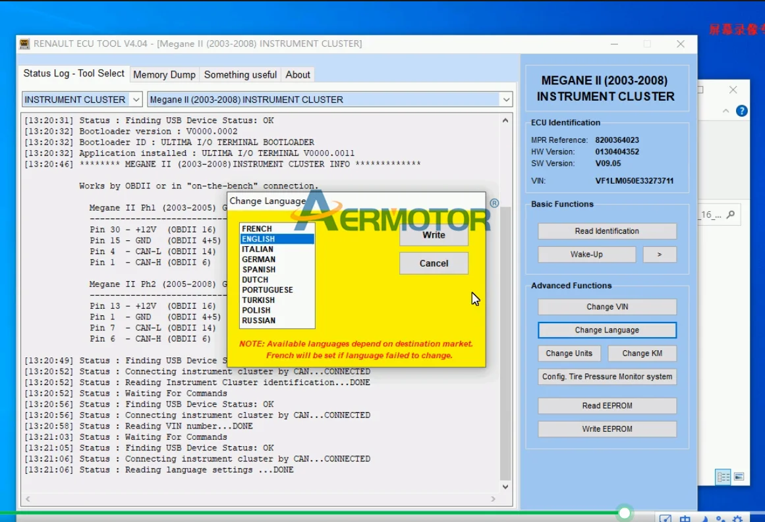Click the log horizontal scroll right arrow
The height and width of the screenshot is (522, 765).
pos(494,498)
